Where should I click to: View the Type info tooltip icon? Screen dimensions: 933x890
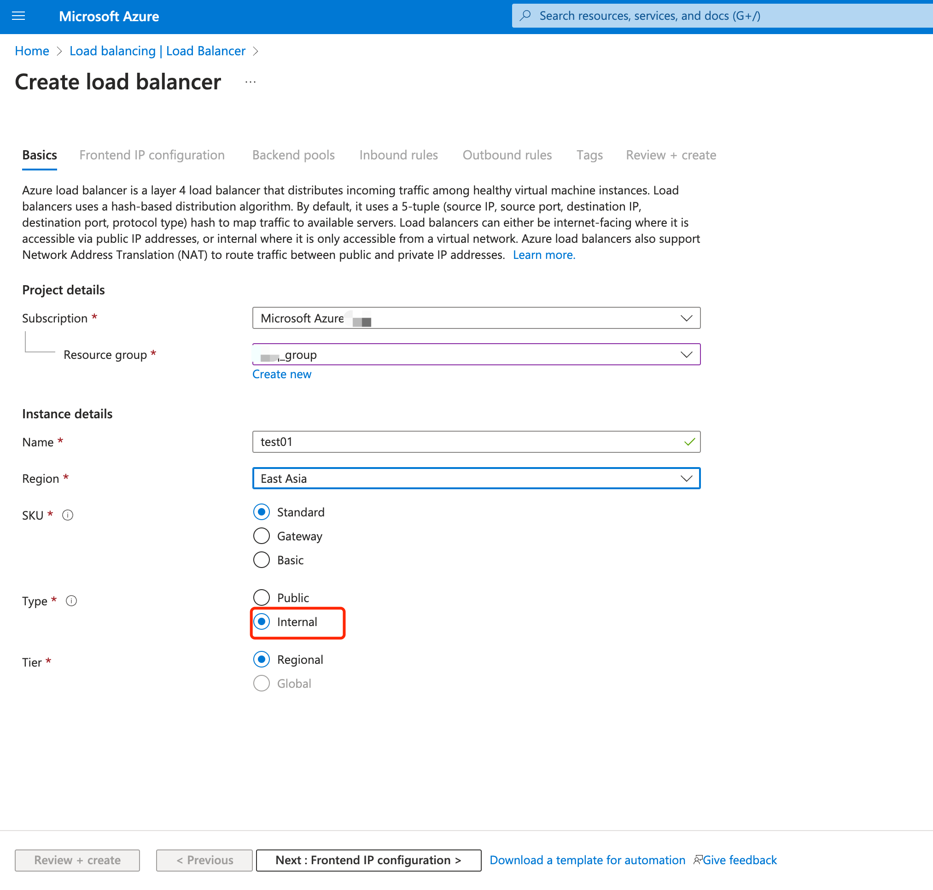coord(72,601)
